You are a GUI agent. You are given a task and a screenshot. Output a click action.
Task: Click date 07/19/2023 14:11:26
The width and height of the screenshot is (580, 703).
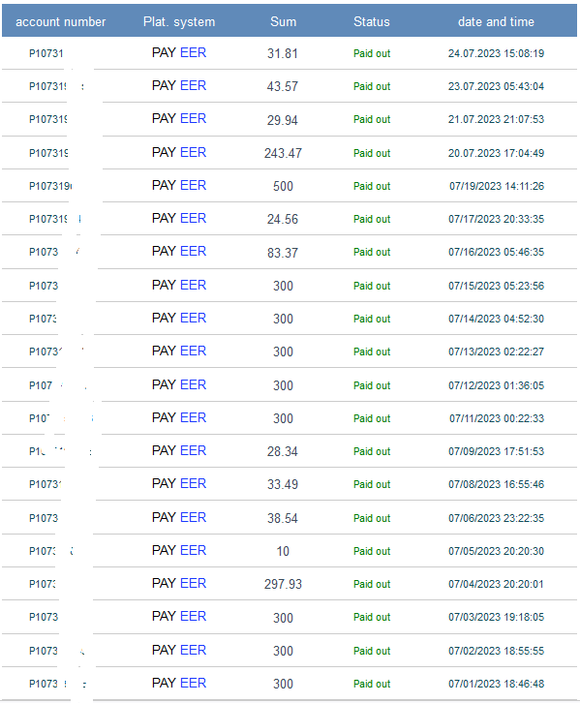click(x=497, y=186)
